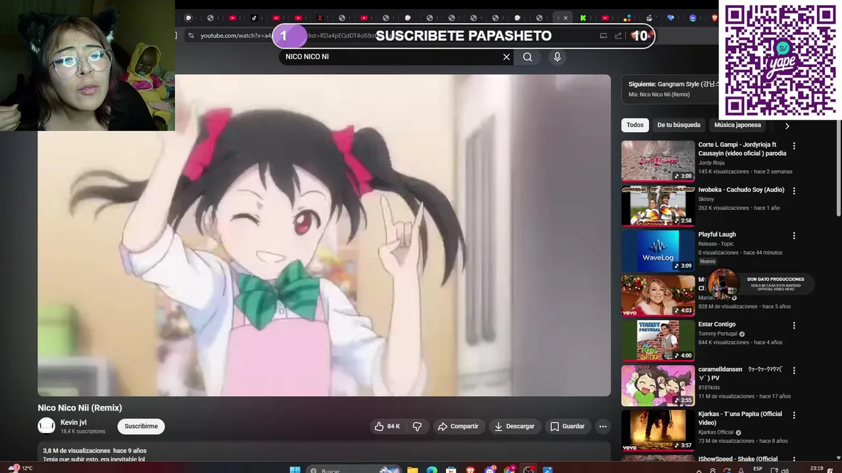Open the 12°C weather widget
Image resolution: width=842 pixels, height=473 pixels.
coord(20,468)
